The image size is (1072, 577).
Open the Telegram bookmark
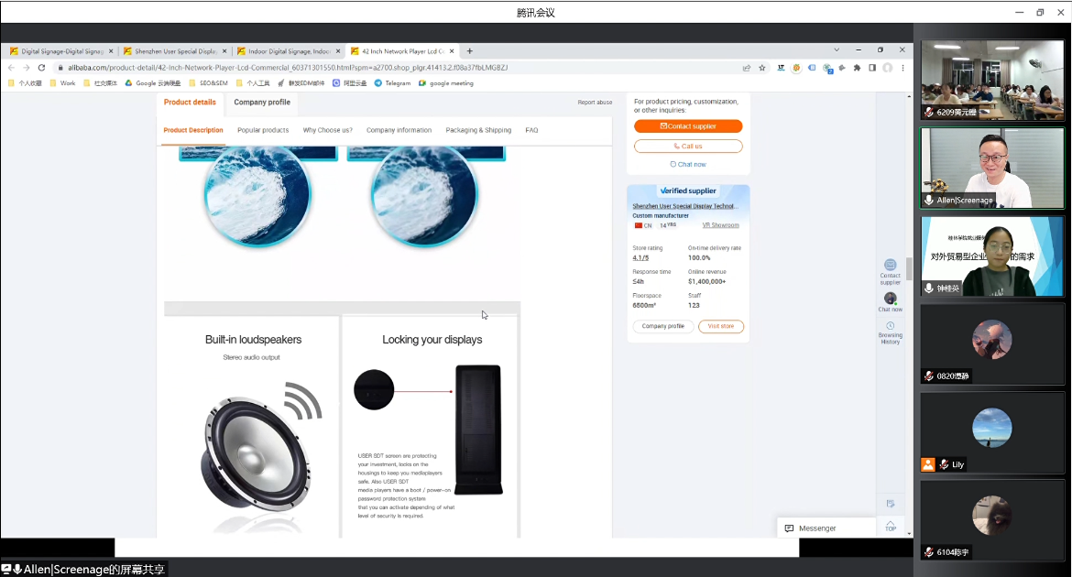tap(392, 83)
